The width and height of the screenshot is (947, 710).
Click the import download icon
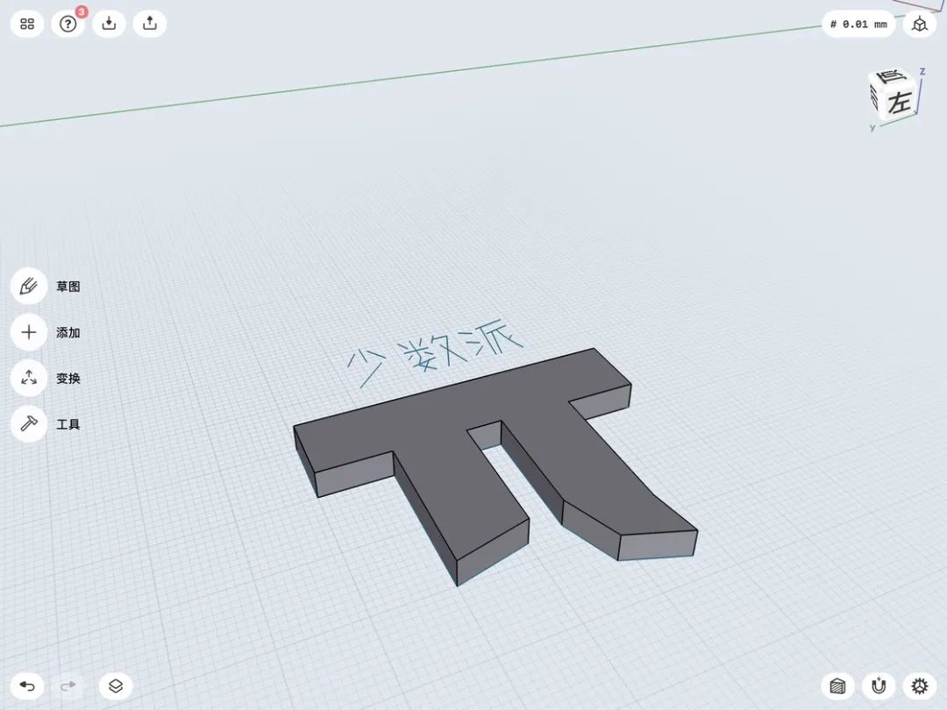pyautogui.click(x=109, y=25)
